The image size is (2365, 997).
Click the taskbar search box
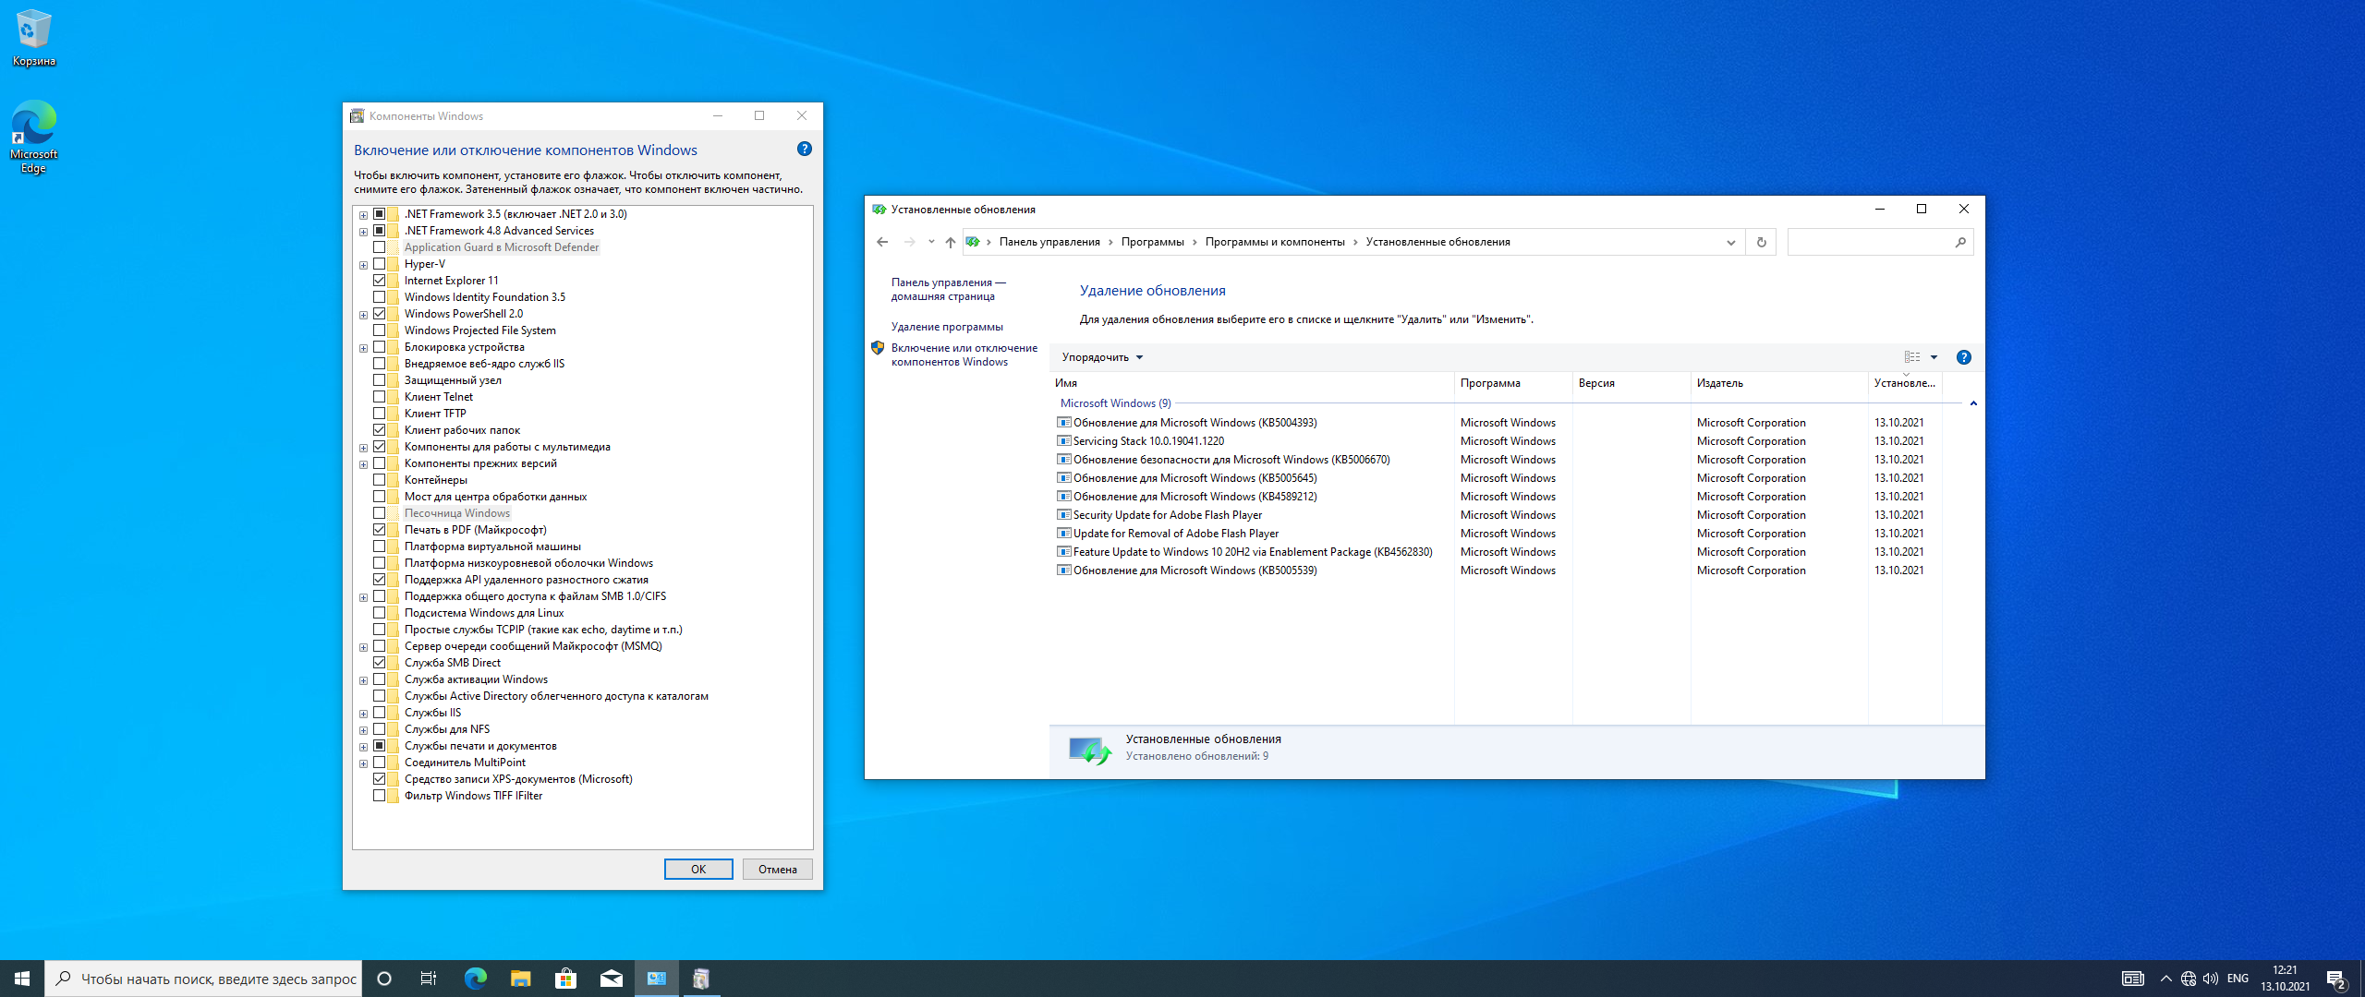point(203,979)
